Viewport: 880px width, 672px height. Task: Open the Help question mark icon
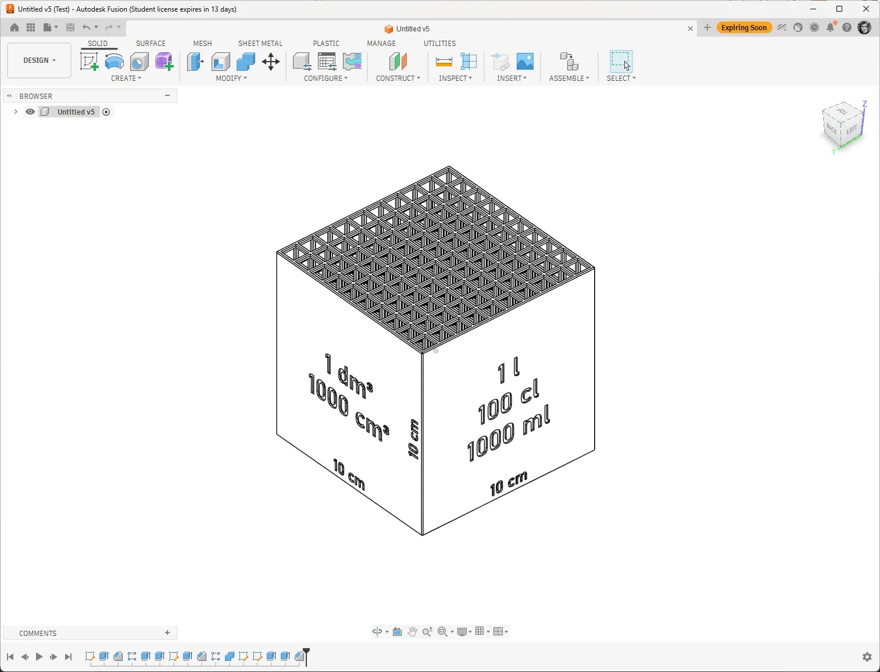click(847, 27)
